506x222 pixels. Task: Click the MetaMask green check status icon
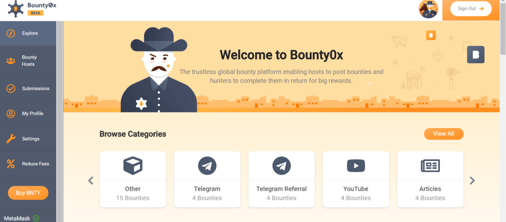(x=36, y=218)
